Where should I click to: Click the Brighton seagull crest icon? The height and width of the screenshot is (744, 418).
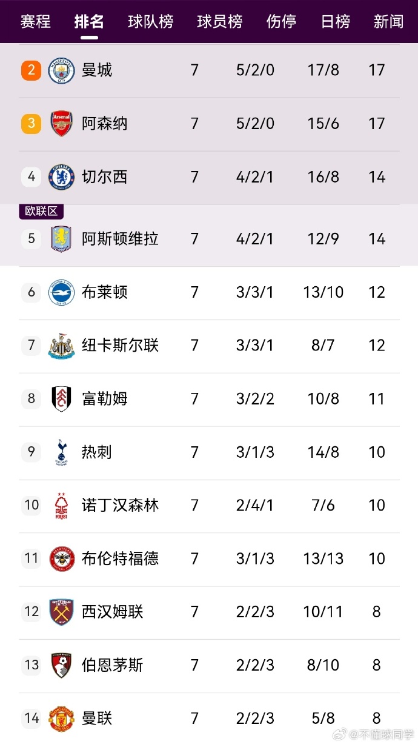[61, 292]
